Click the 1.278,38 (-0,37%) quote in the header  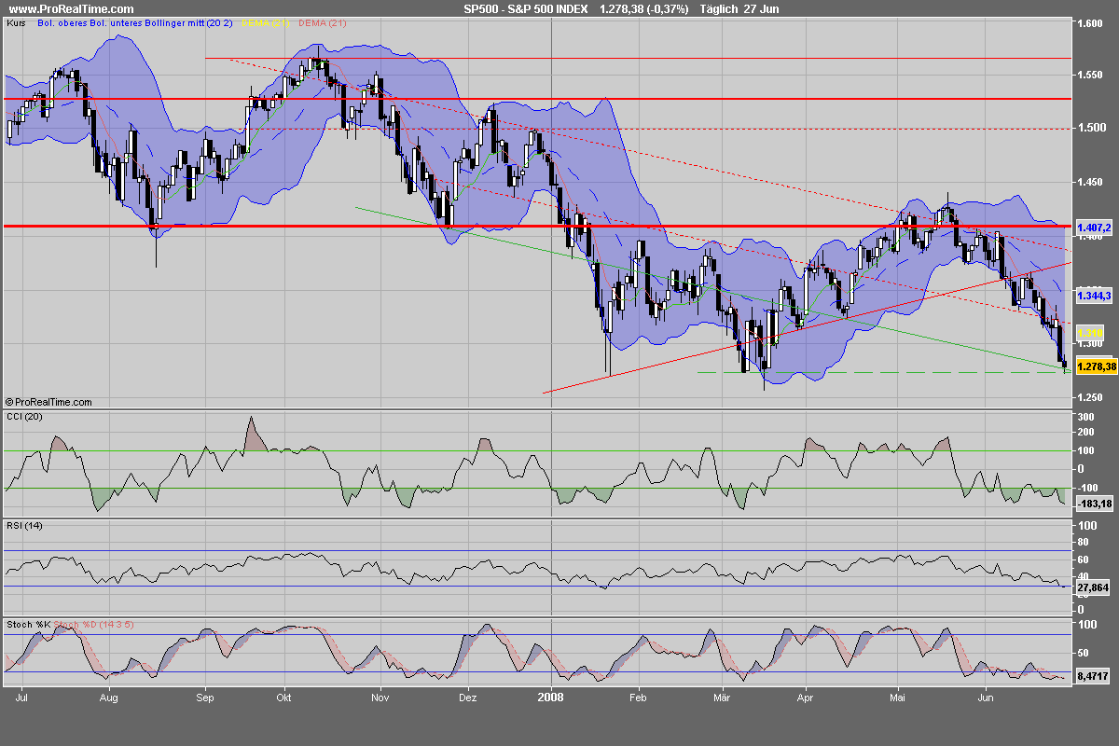tap(643, 8)
